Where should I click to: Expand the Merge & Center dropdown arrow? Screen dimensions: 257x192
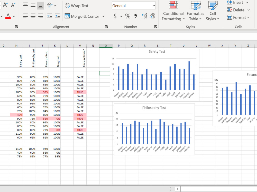click(103, 16)
